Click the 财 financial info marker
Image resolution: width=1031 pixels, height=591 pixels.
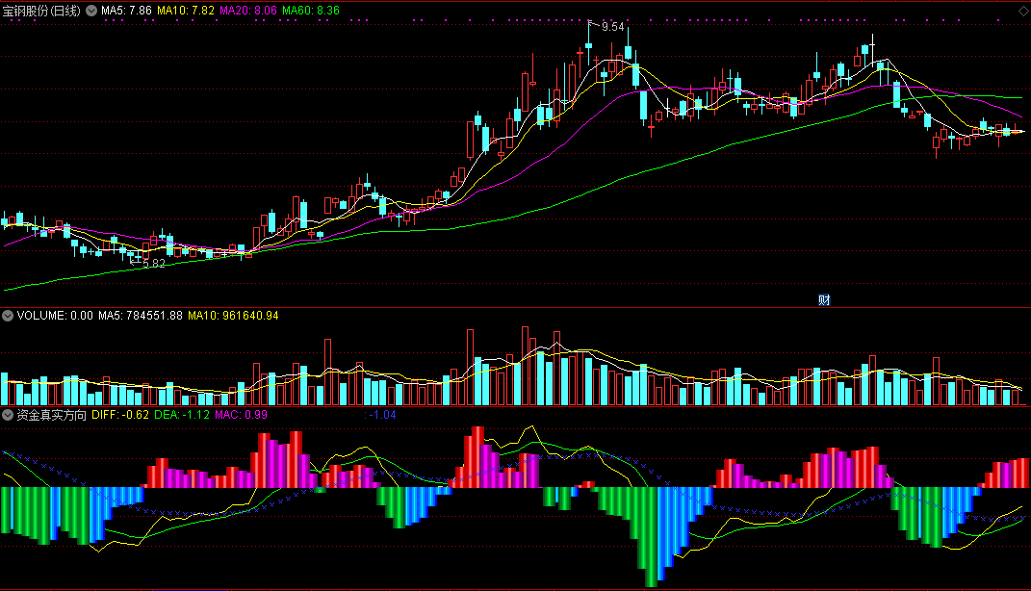coord(824,299)
